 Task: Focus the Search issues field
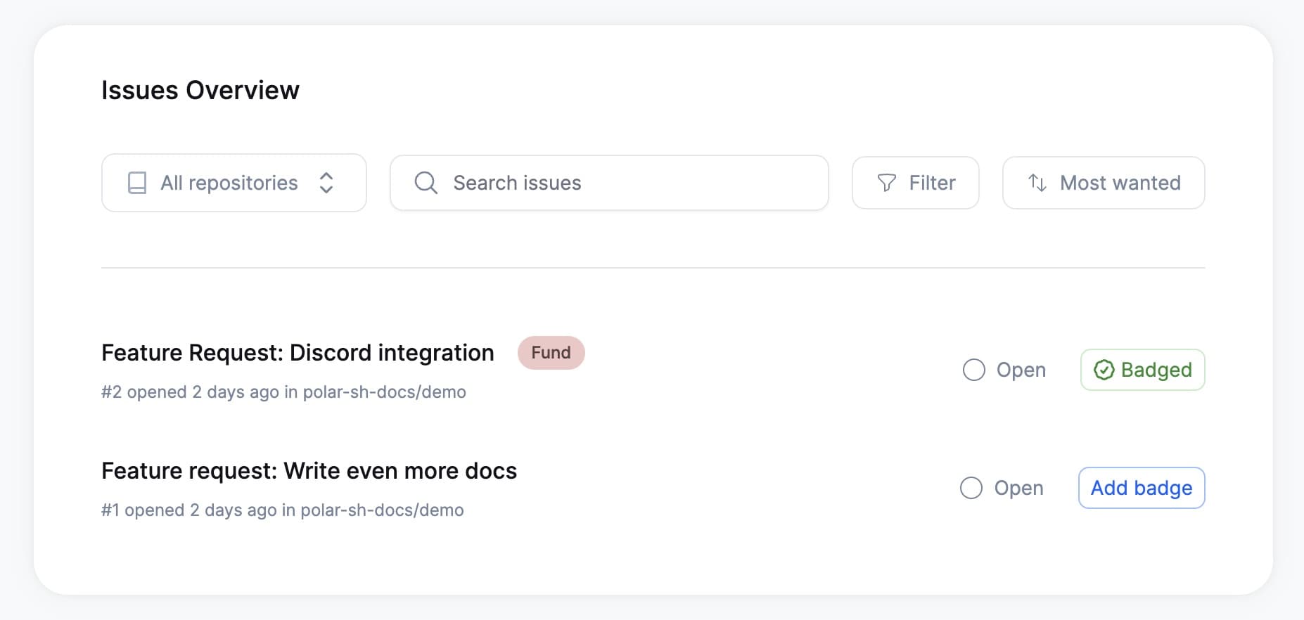click(609, 183)
